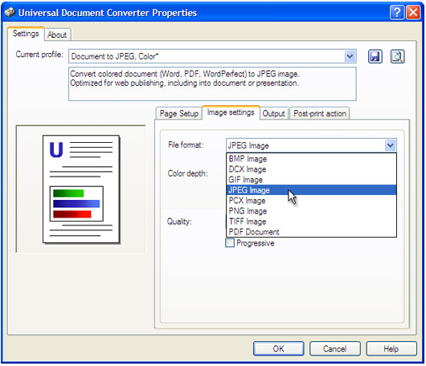Click the question mark help title button
Image resolution: width=426 pixels, height=366 pixels.
397,13
